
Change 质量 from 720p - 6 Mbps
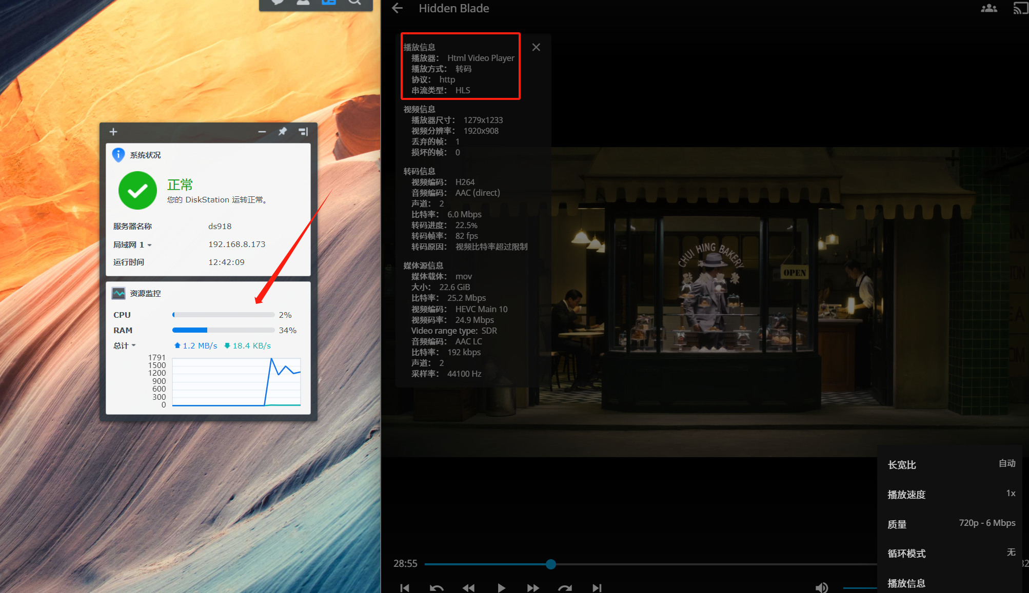click(951, 524)
